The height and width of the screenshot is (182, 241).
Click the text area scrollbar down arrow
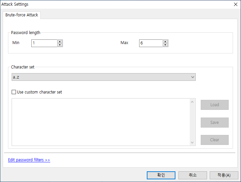192,143
